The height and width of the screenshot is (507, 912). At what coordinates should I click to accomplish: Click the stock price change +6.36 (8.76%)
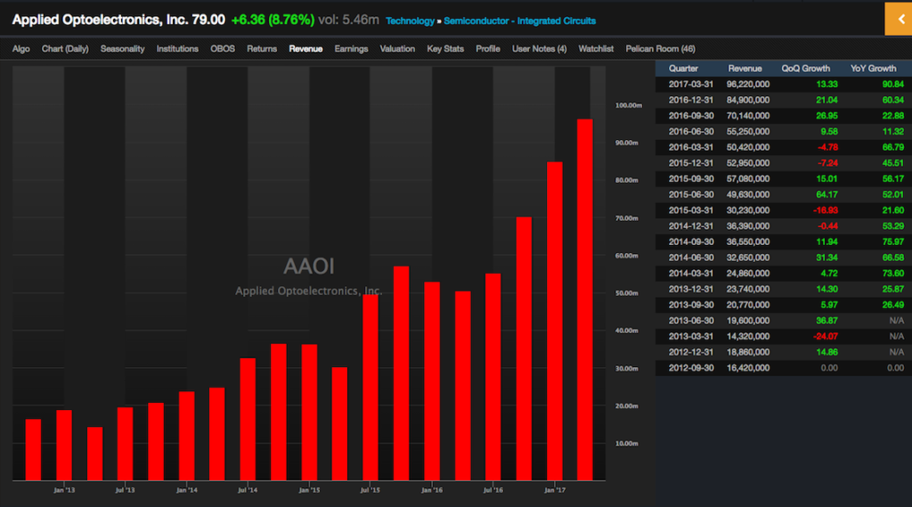(273, 20)
